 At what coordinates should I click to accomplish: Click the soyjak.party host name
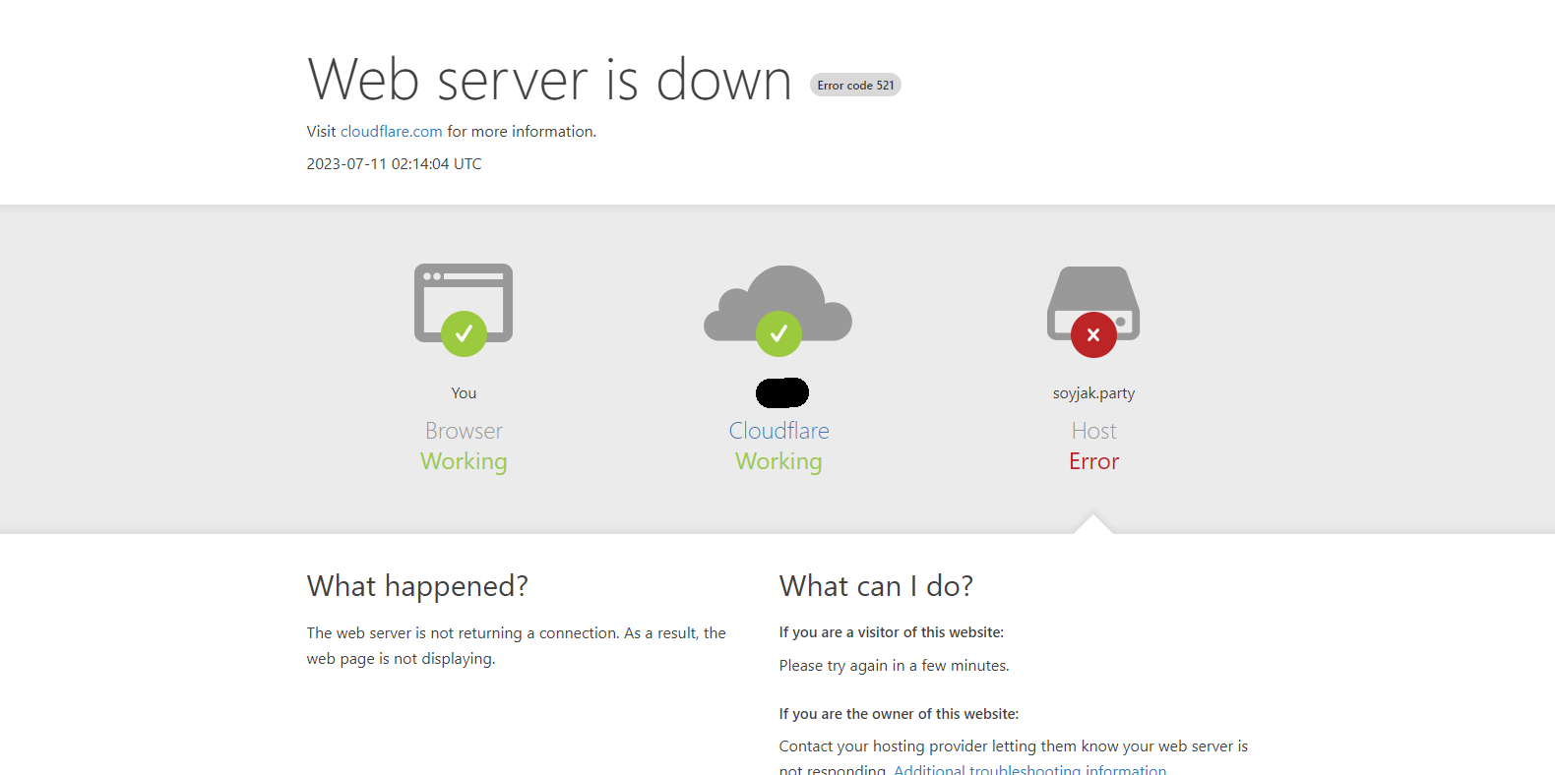coord(1093,393)
